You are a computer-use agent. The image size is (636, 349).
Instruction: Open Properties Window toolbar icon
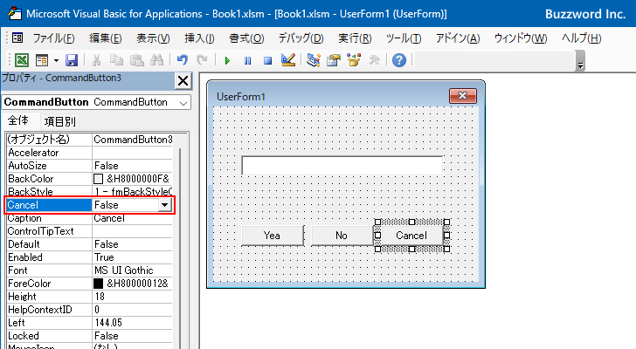(334, 60)
